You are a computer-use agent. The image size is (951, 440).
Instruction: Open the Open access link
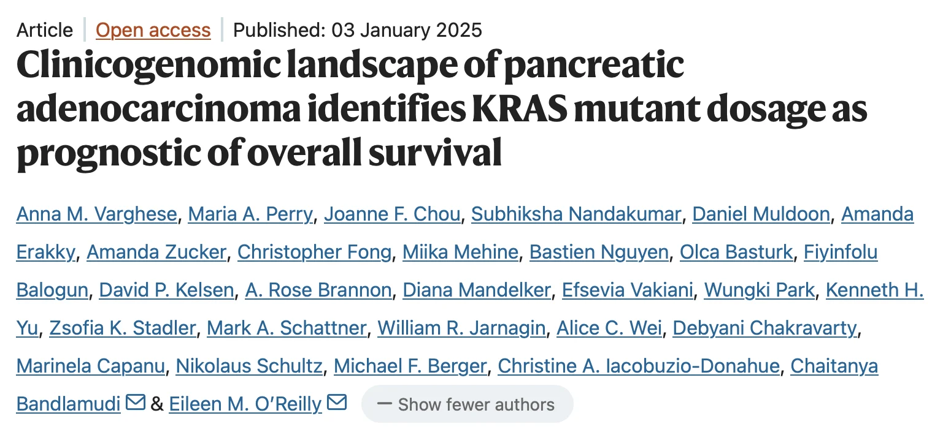[153, 30]
